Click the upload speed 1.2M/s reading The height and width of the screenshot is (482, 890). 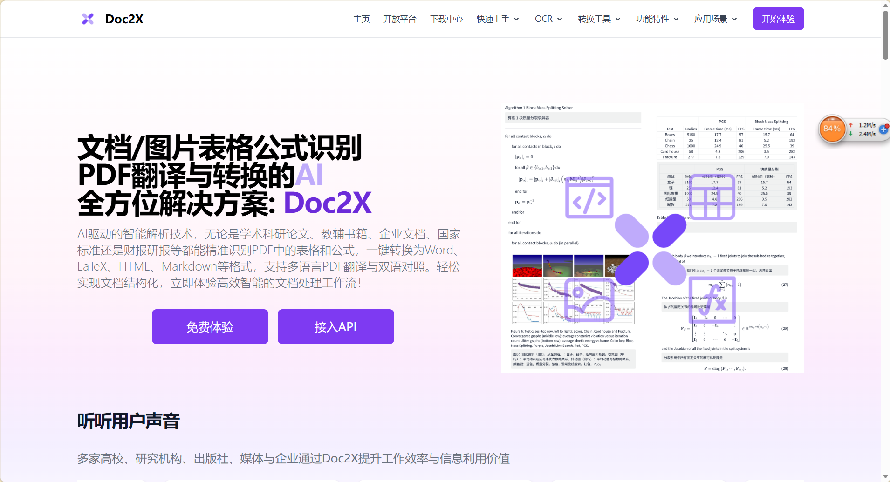coord(867,125)
